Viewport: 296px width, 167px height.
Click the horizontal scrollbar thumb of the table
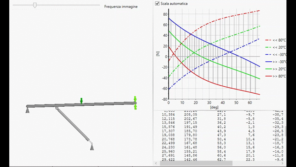(x=196, y=163)
